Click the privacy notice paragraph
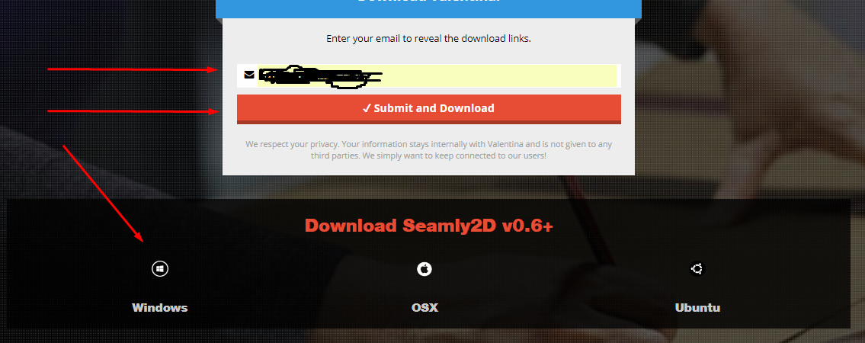The image size is (865, 343). 428,150
